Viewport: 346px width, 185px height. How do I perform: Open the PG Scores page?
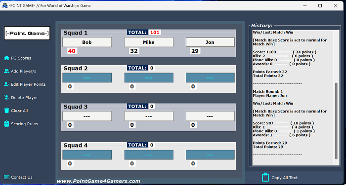tap(21, 58)
